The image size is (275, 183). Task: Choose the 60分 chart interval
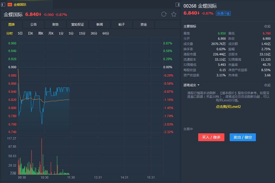pos(106,33)
